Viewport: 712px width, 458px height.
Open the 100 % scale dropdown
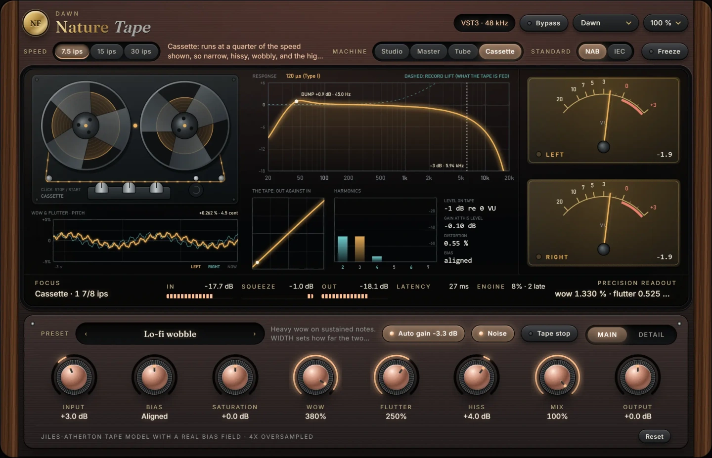coord(666,23)
